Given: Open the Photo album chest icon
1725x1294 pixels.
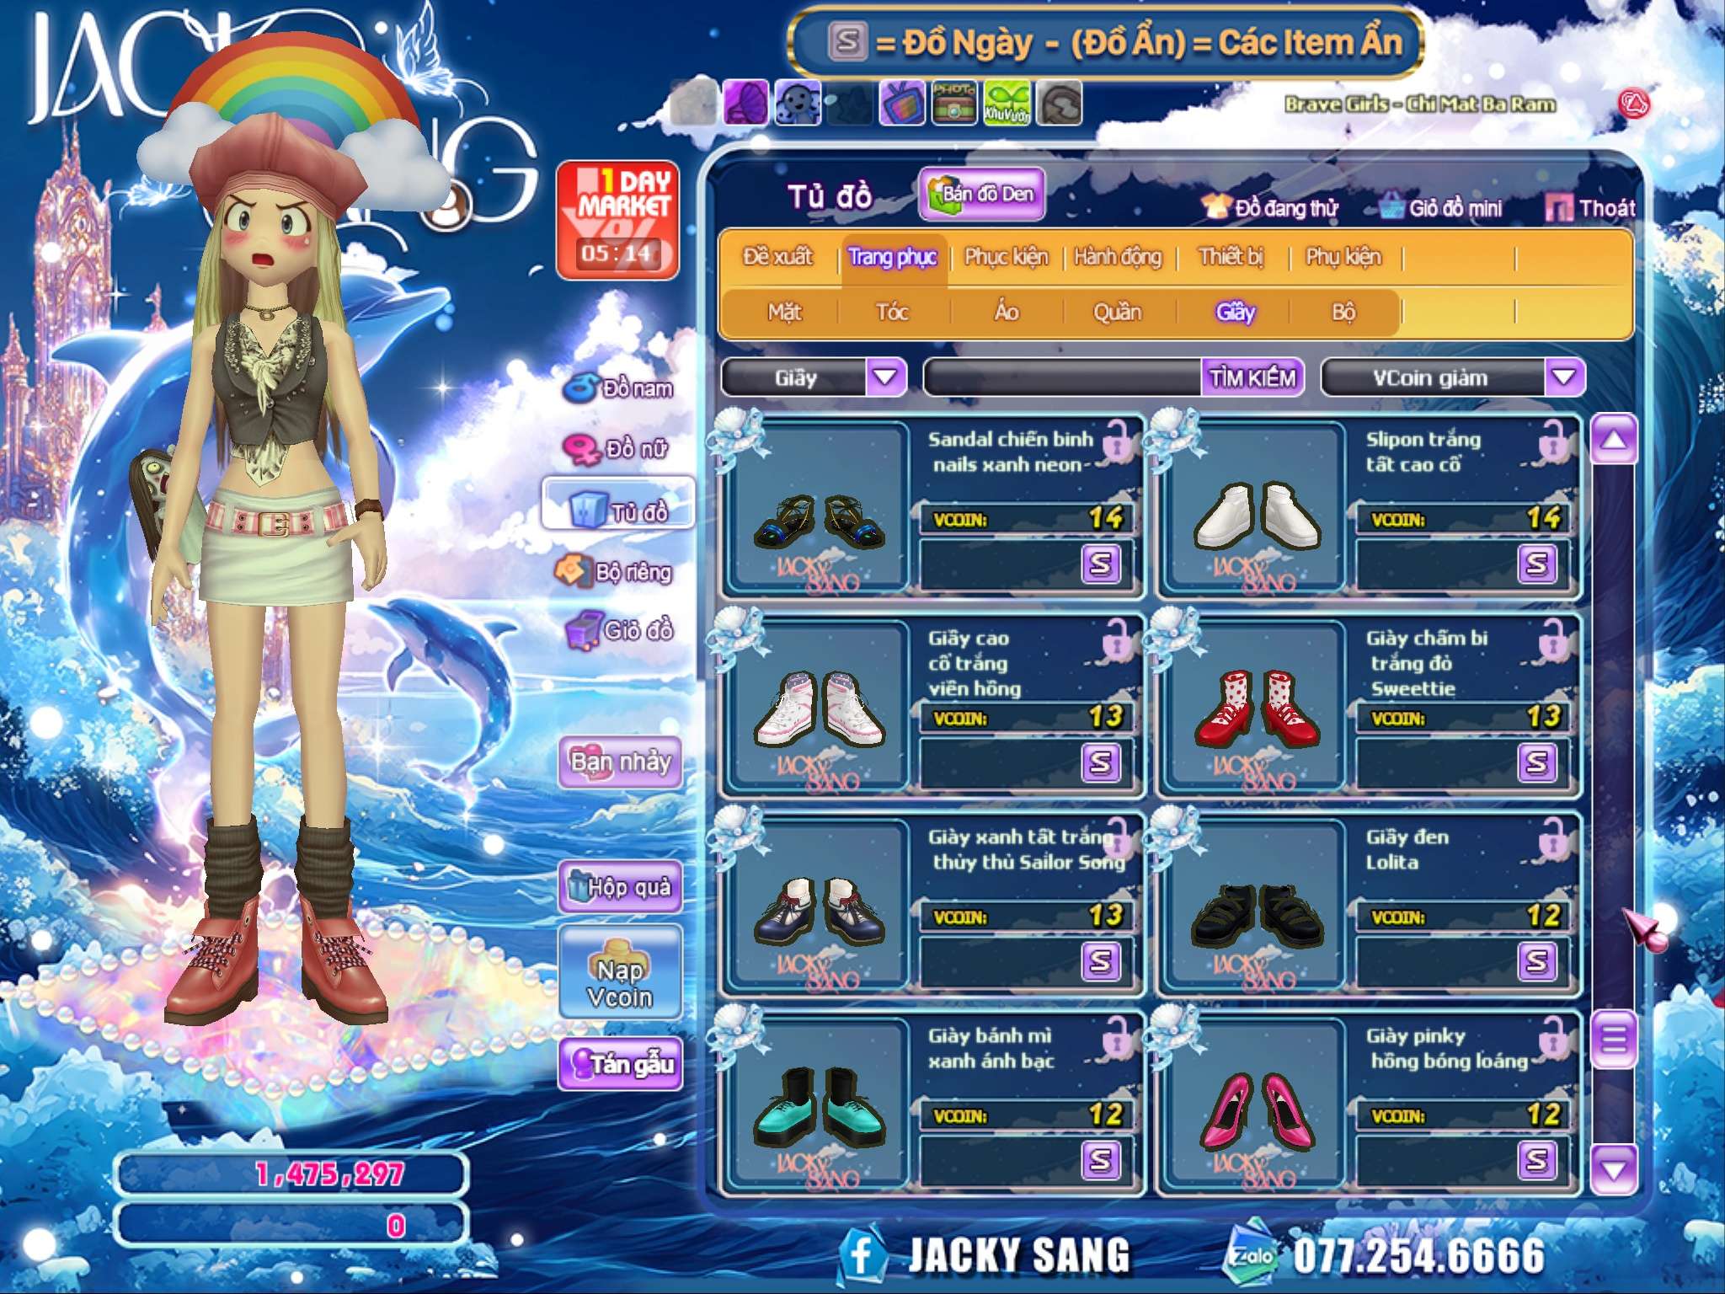Looking at the screenshot, I should point(954,104).
